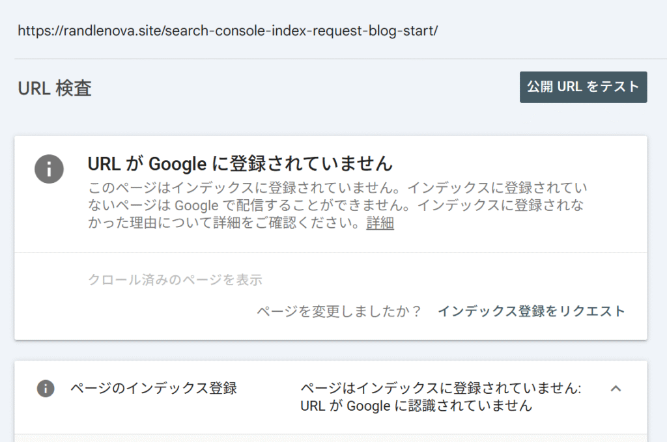Open the 詳細 link
The image size is (667, 442).
click(x=380, y=224)
